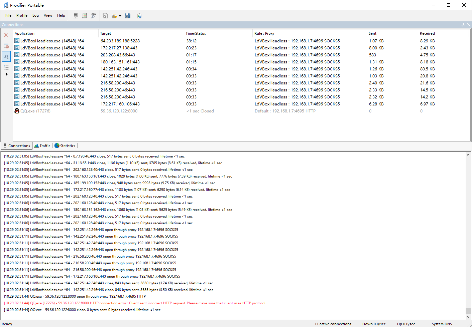This screenshot has width=472, height=327.
Task: Open Proxy Servers settings toolbar icon
Action: click(76, 16)
